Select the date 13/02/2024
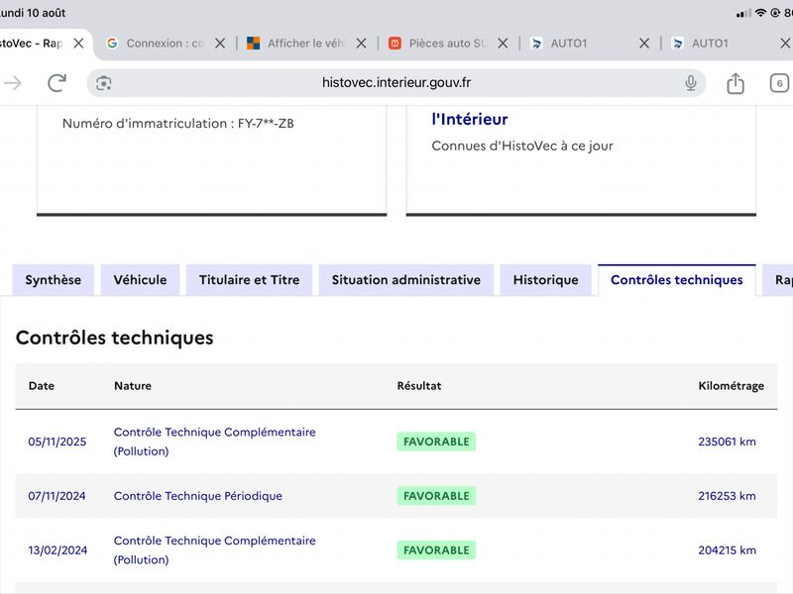 pyautogui.click(x=57, y=550)
